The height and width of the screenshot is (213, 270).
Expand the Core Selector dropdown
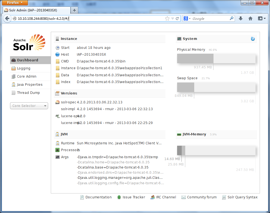click(x=29, y=106)
